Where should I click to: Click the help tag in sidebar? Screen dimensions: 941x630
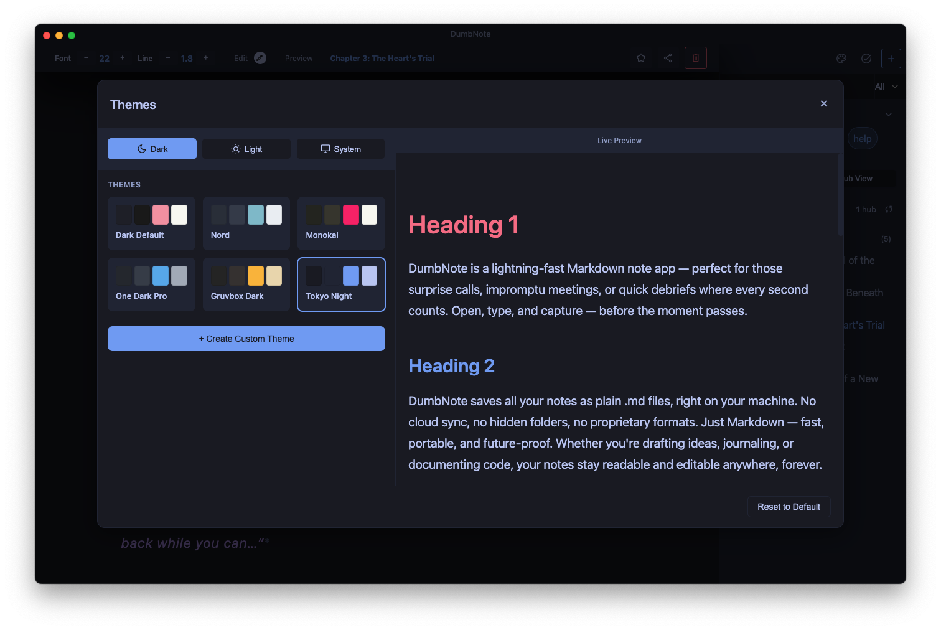(862, 139)
